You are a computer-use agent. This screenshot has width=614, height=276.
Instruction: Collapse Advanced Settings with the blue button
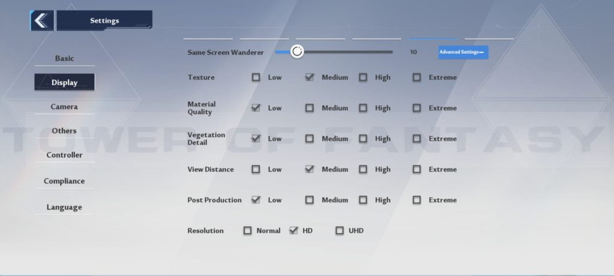click(x=463, y=52)
